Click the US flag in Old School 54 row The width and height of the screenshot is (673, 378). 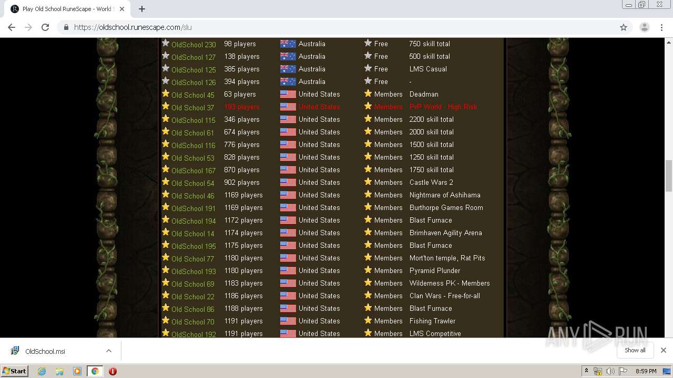click(x=288, y=182)
